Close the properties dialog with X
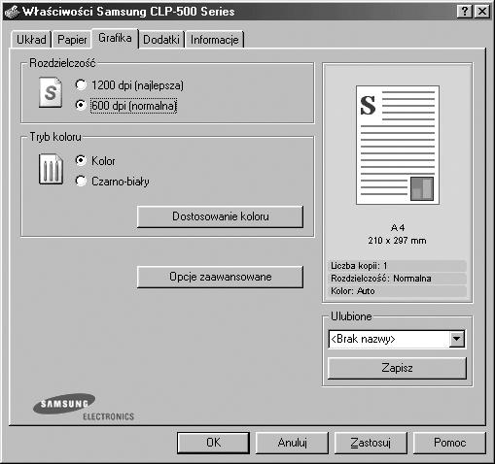Screen dimensions: 495x464 click(x=482, y=12)
